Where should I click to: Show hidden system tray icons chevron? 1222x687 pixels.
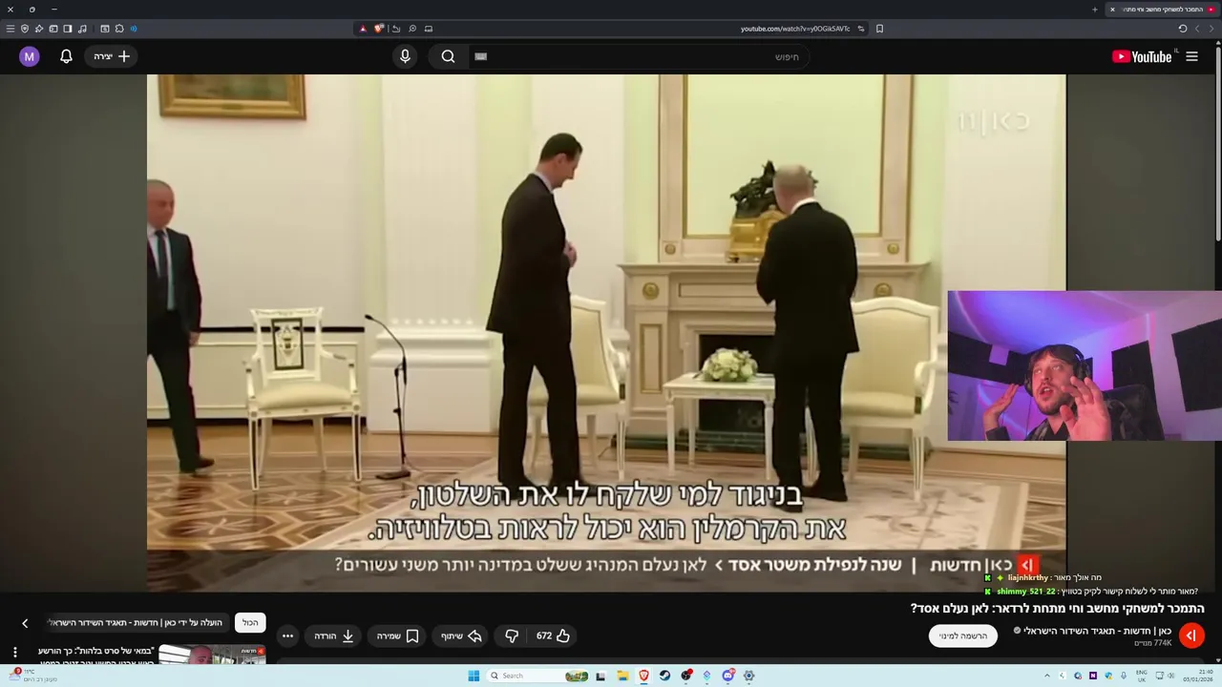pos(1047,676)
